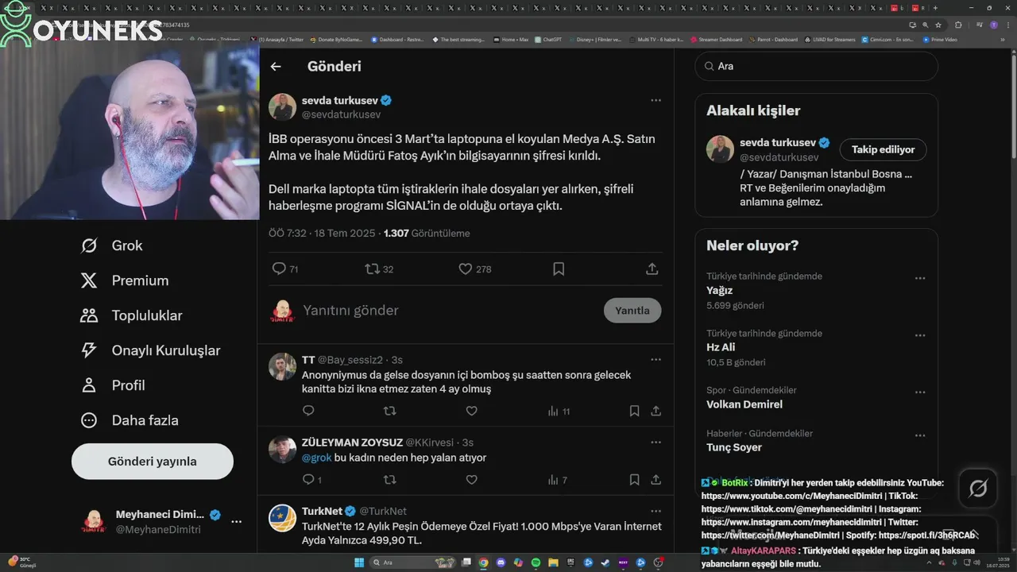Open the Prime Video bookmark
The image size is (1017, 572).
(940, 39)
